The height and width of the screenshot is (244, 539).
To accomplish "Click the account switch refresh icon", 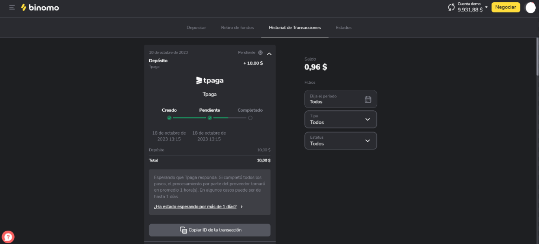I will 451,7.
